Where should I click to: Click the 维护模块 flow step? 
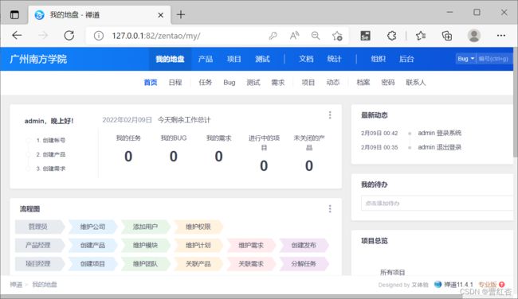pos(145,245)
